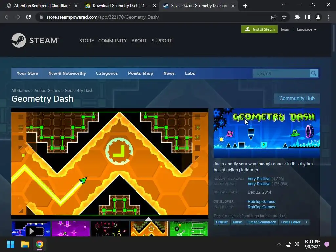This screenshot has height=252, width=336.
Task: Select the dark robot-face screenshot thumbnail
Action: tap(110, 229)
